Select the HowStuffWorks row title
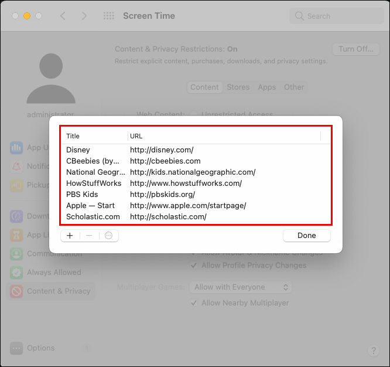This screenshot has width=390, height=367. click(94, 183)
